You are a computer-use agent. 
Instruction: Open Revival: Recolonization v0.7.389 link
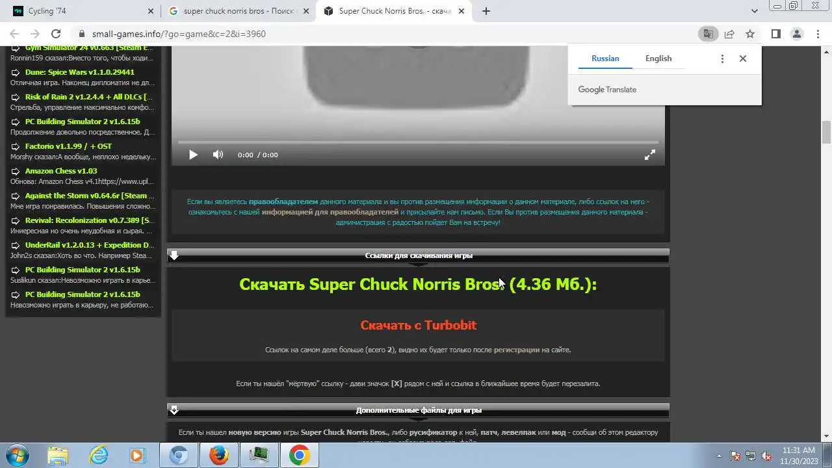click(x=90, y=220)
